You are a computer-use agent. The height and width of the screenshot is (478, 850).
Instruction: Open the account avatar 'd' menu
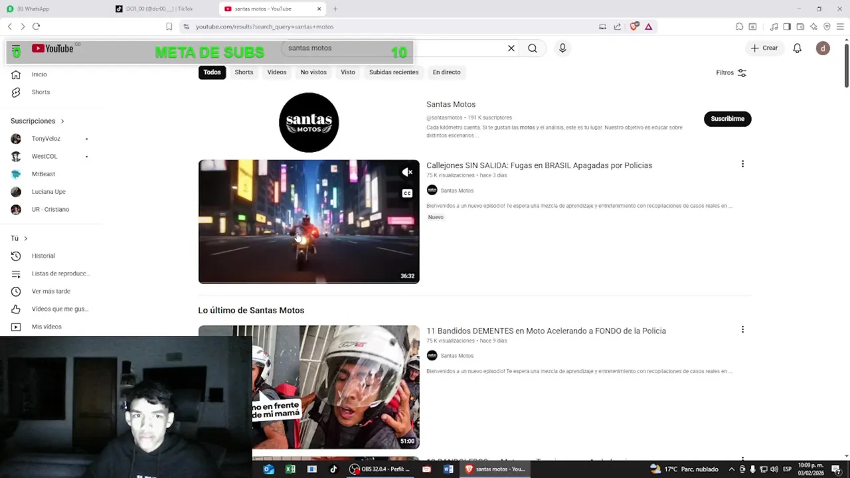823,48
